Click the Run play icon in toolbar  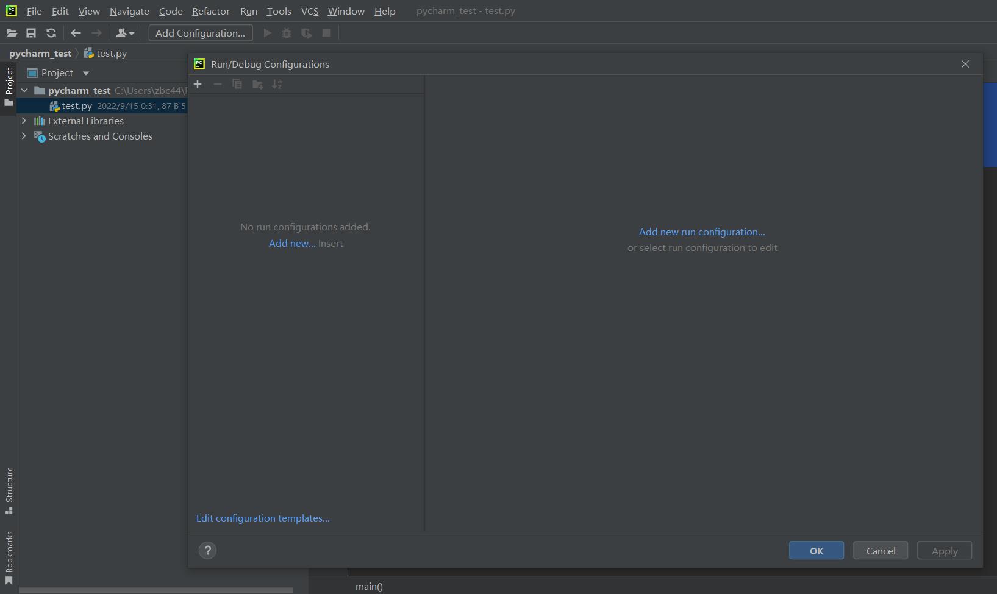pos(267,33)
